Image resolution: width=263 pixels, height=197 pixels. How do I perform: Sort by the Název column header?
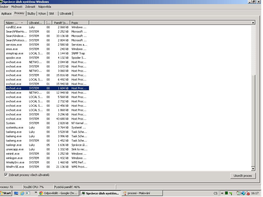(x=16, y=23)
